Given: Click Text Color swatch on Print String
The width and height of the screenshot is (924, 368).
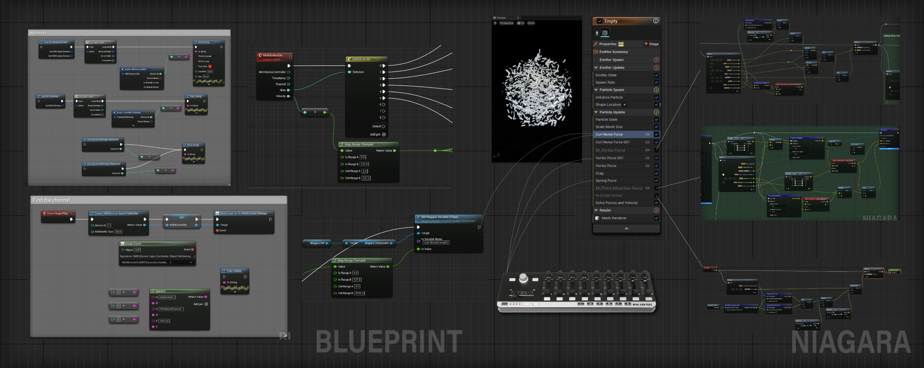Looking at the screenshot, I should tap(210, 66).
